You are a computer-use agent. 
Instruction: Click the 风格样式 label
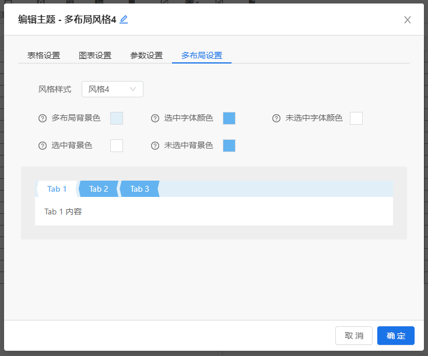(55, 89)
